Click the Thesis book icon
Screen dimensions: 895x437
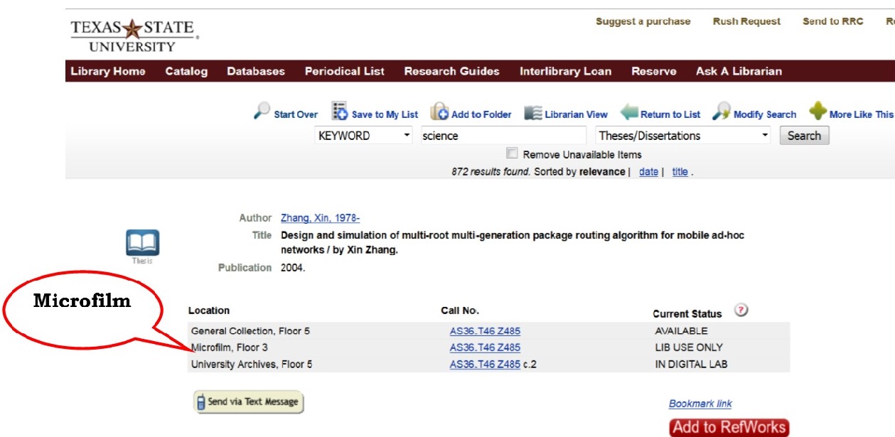click(142, 243)
